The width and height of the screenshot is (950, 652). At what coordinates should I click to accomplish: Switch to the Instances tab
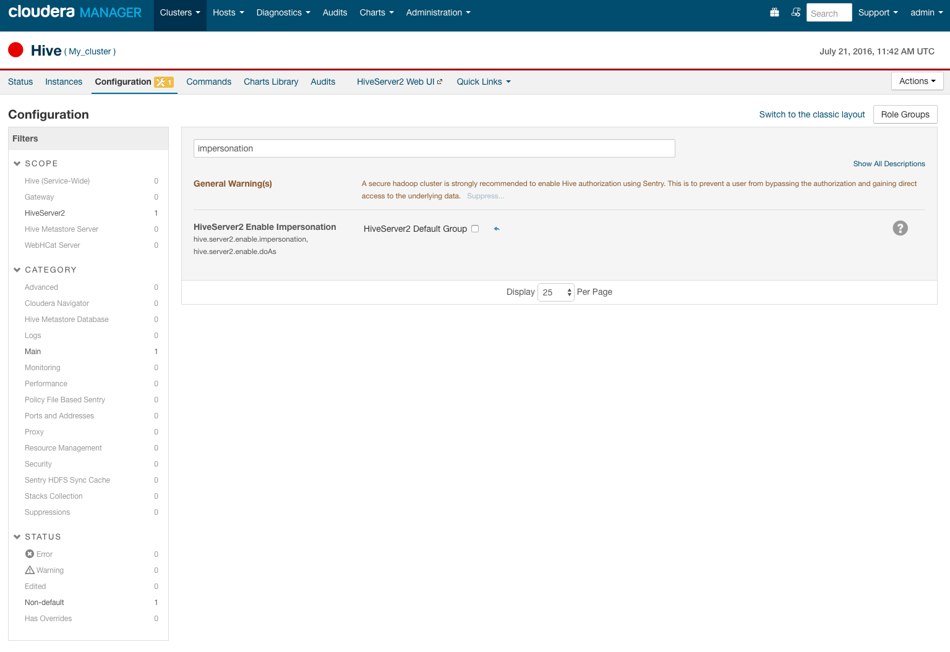(64, 82)
